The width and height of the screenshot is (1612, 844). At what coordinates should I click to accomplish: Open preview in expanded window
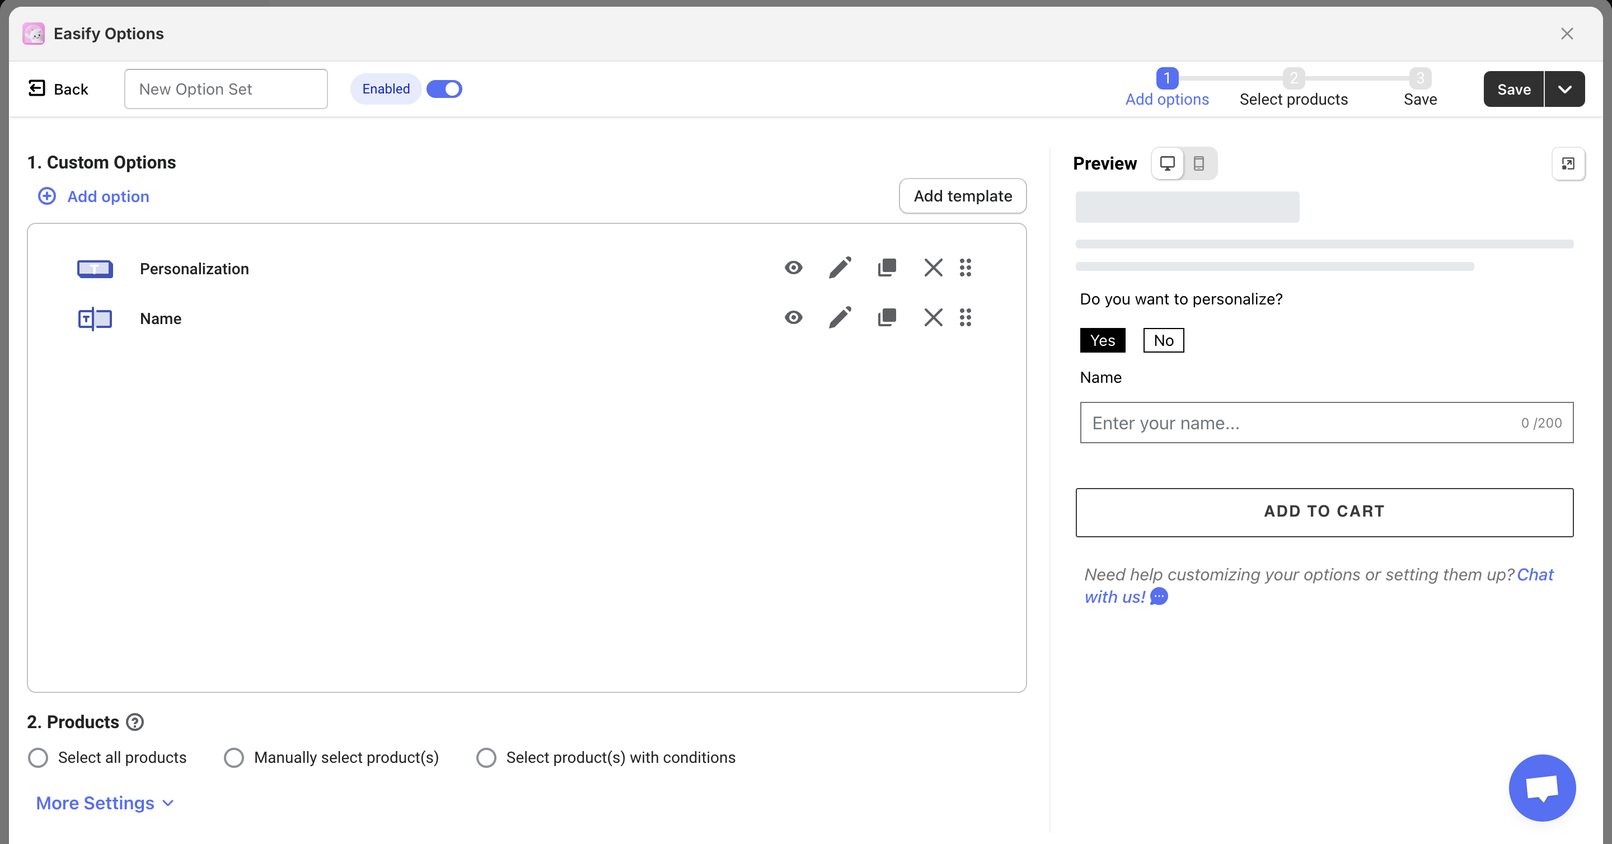pyautogui.click(x=1568, y=163)
